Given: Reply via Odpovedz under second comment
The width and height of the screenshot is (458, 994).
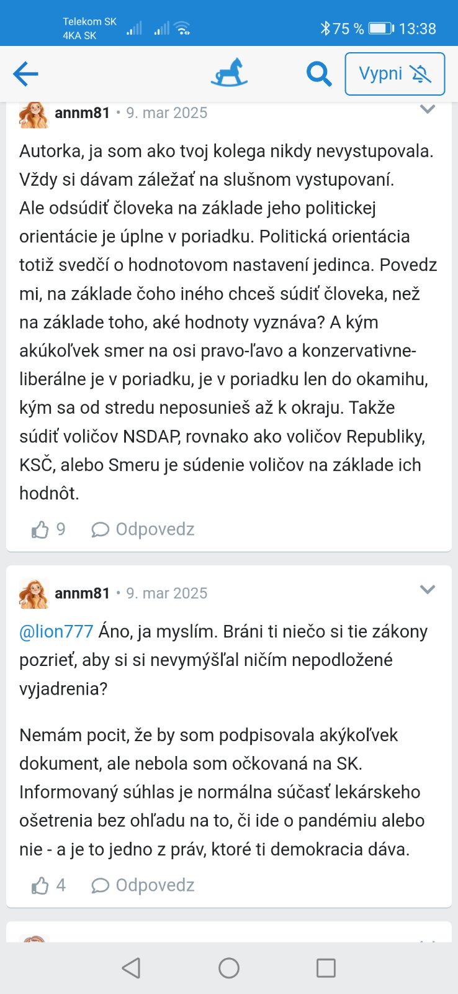Looking at the screenshot, I should tap(155, 885).
